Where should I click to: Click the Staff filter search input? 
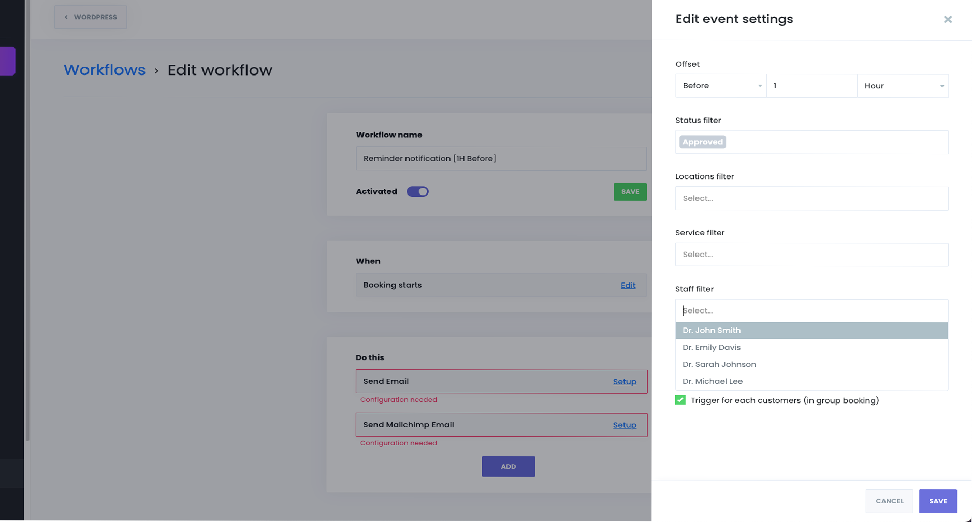tap(811, 310)
